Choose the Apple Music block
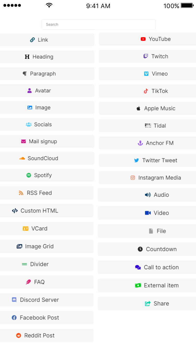This screenshot has height=349, width=196. point(147,108)
